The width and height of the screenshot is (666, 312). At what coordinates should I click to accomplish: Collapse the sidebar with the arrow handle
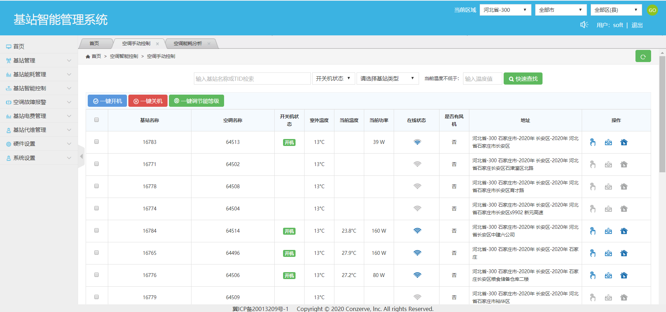[81, 156]
